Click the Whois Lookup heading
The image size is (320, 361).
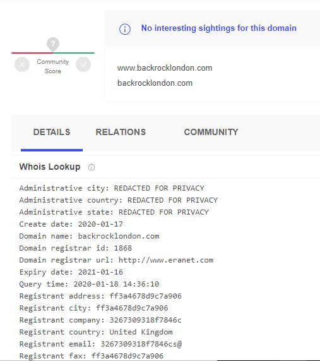tap(50, 167)
